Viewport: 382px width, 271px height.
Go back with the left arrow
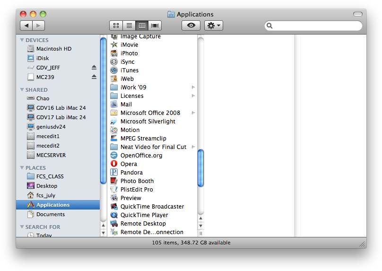(x=26, y=26)
